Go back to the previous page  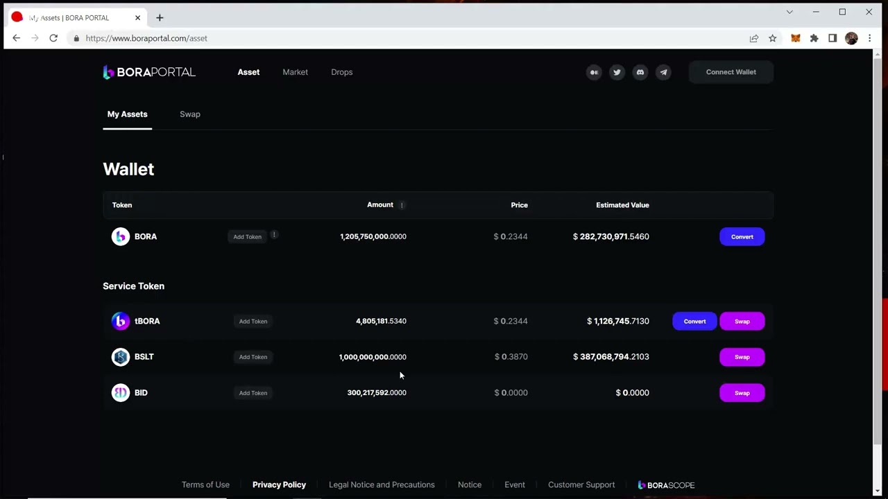coord(17,38)
